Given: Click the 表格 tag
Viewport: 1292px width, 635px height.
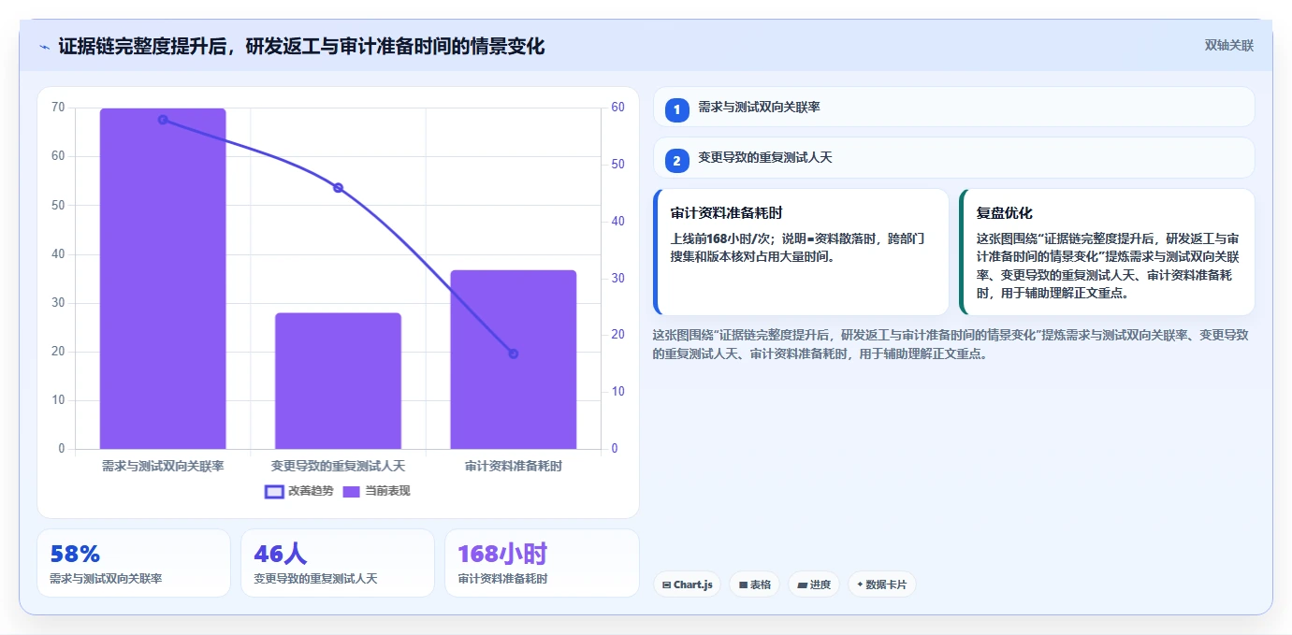Looking at the screenshot, I should click(755, 584).
